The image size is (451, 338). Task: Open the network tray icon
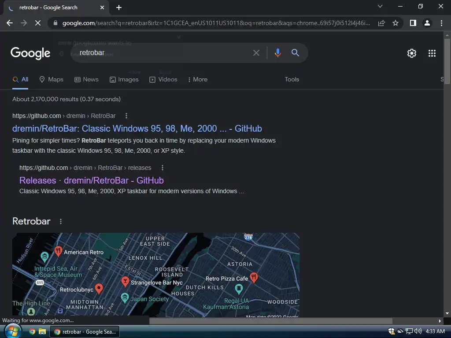point(409,331)
